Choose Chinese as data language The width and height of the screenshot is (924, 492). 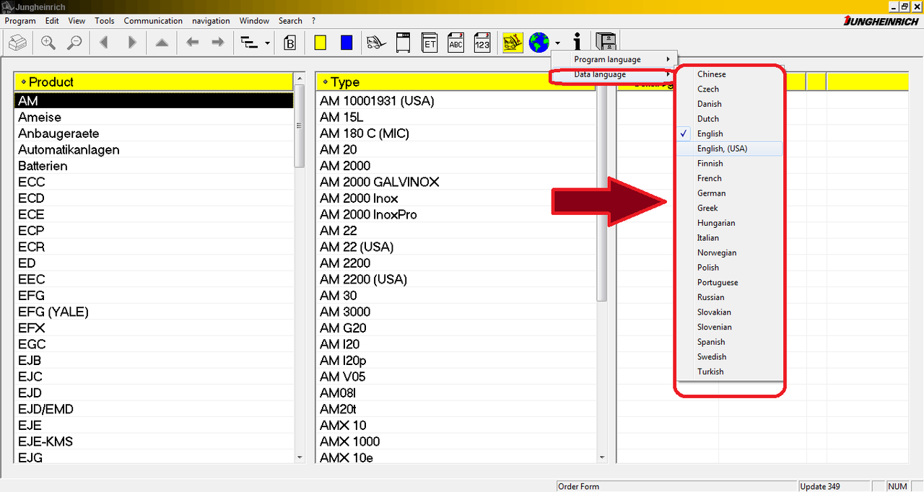729,74
